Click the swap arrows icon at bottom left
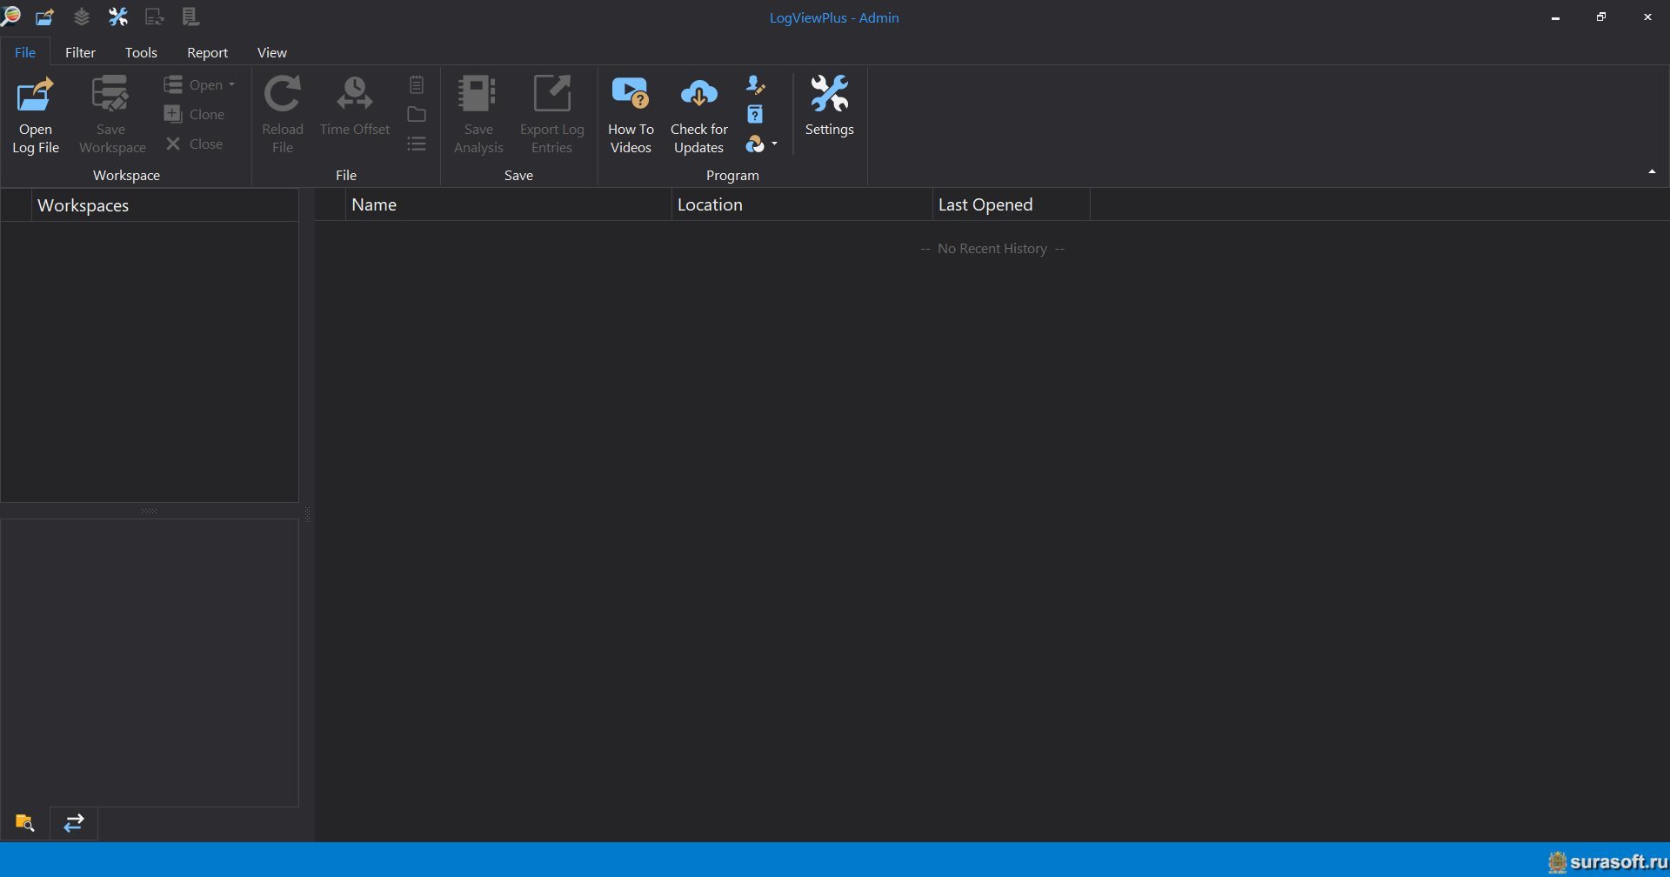The height and width of the screenshot is (877, 1670). coord(74,822)
